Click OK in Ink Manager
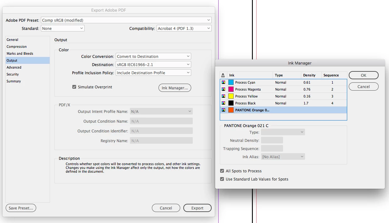389x223 pixels. [x=364, y=75]
